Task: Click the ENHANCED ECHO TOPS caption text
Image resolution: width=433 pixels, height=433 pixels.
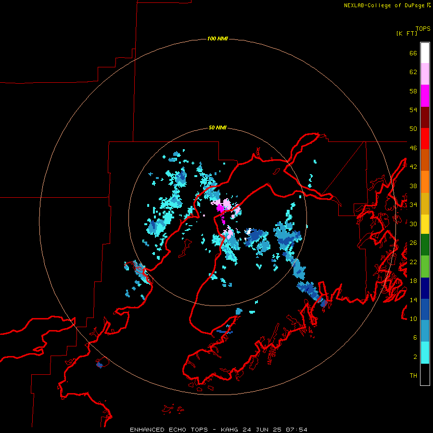Action: point(169,430)
